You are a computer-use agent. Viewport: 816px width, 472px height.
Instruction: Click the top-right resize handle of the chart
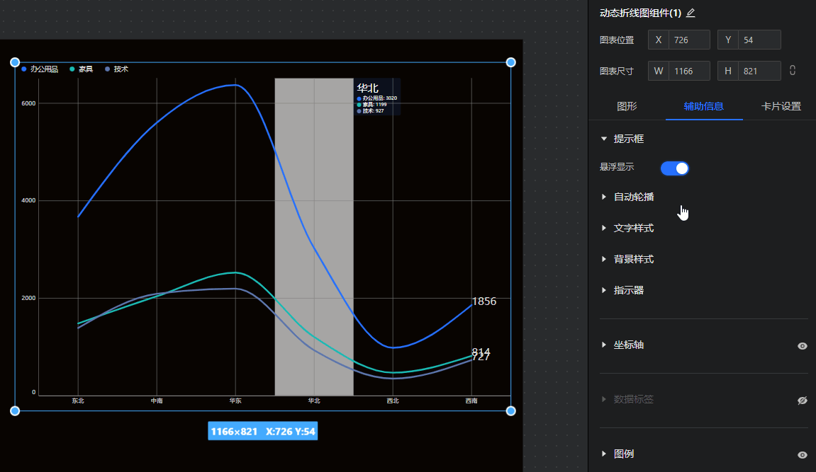click(510, 63)
